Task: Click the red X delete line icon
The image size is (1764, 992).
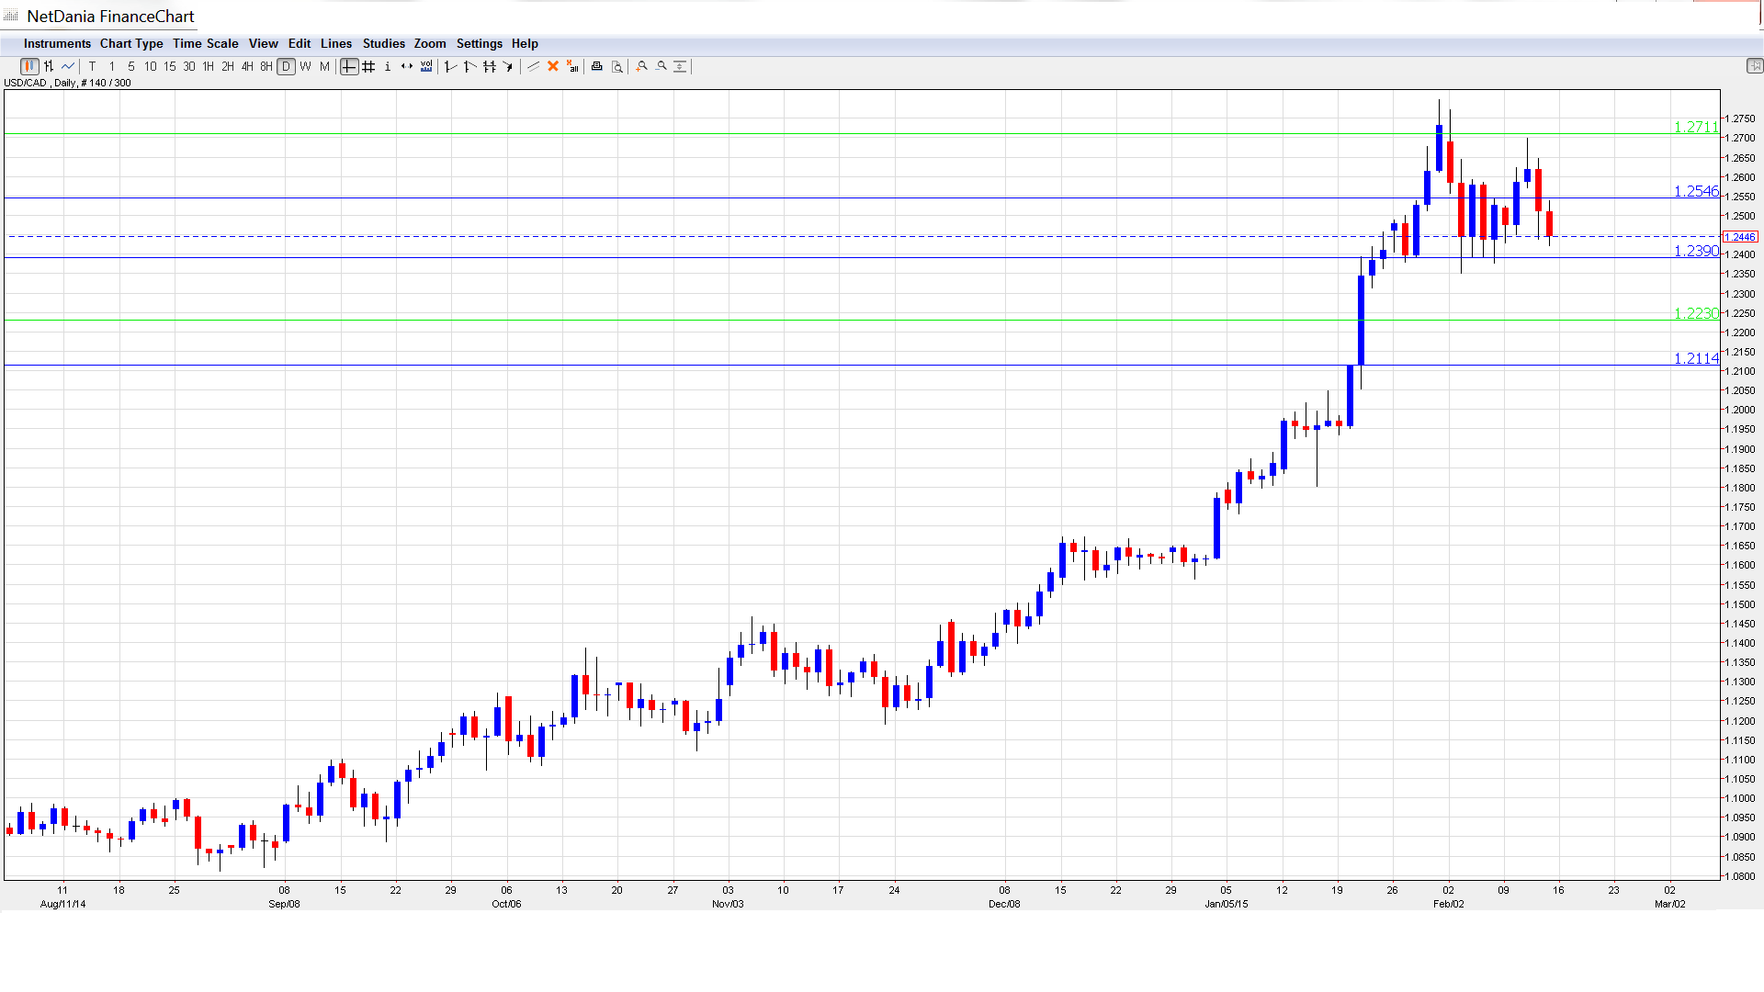Action: [x=553, y=66]
